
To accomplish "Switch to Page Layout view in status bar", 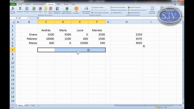I will coord(159,108).
